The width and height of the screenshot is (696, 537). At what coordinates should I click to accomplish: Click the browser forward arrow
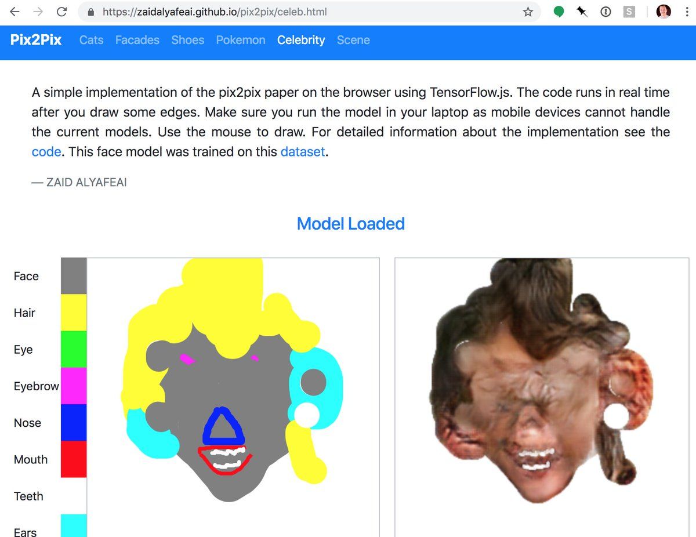tap(38, 12)
